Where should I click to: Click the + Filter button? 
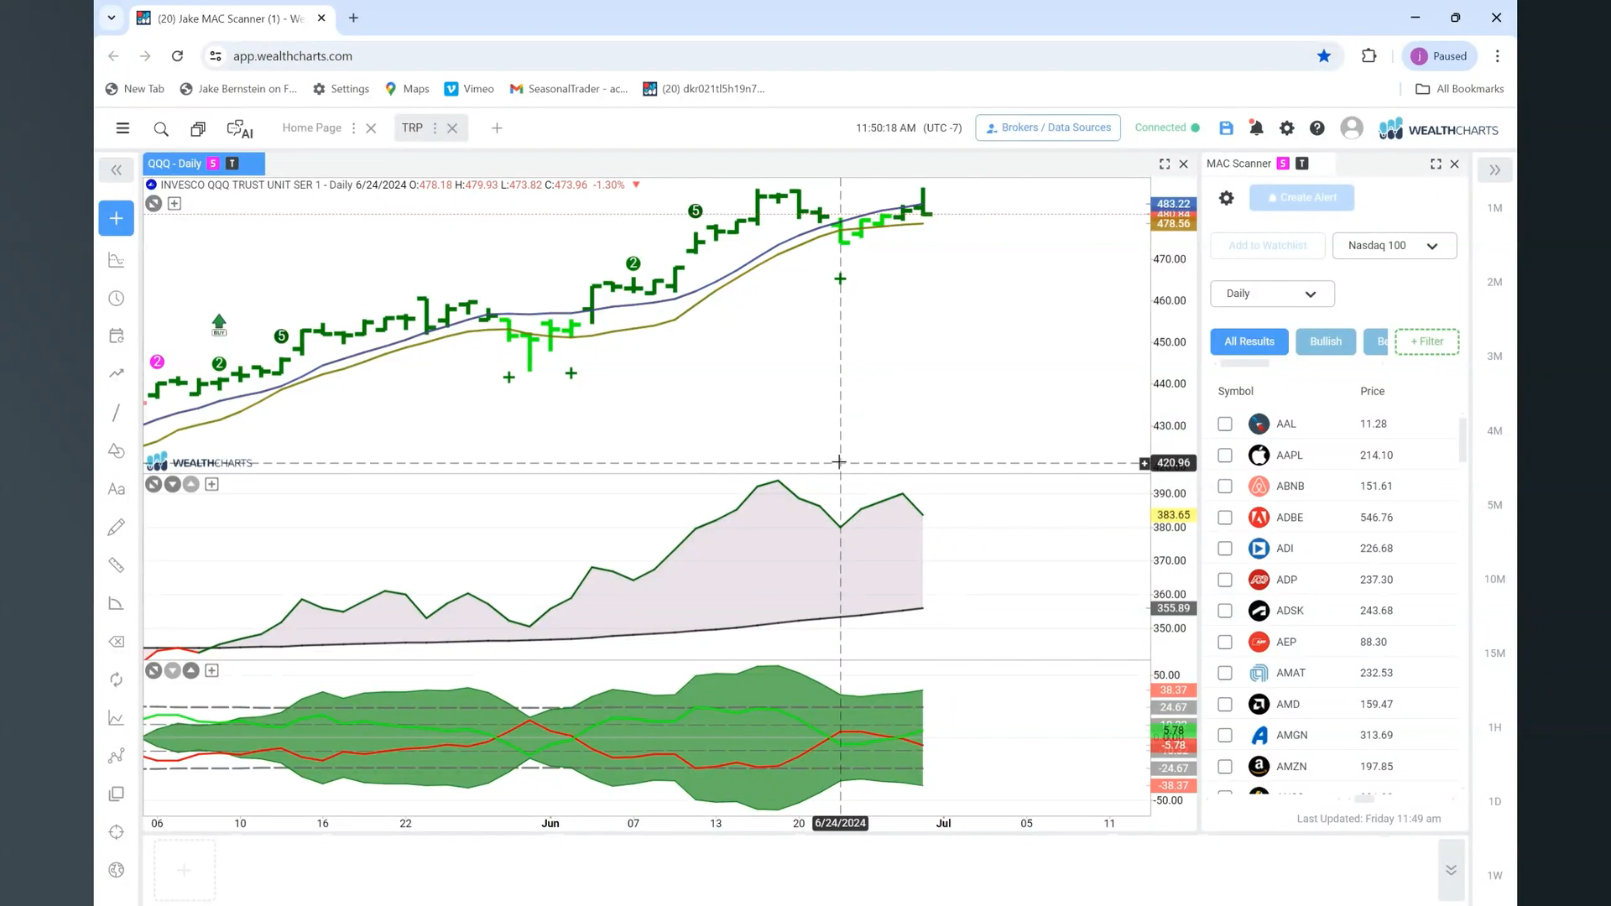coord(1426,341)
